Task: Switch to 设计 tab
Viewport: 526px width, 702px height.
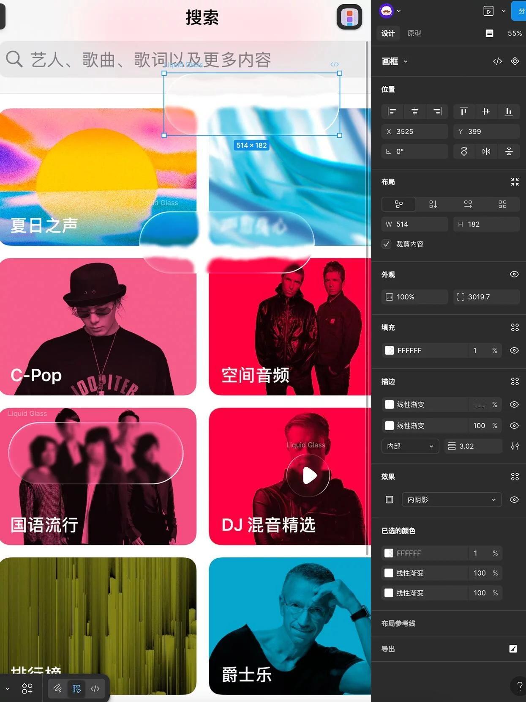Action: coord(388,33)
